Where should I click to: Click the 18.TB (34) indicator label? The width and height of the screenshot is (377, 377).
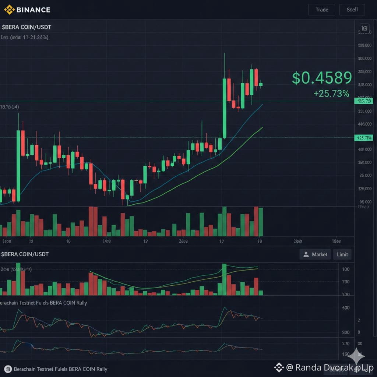tap(10, 107)
